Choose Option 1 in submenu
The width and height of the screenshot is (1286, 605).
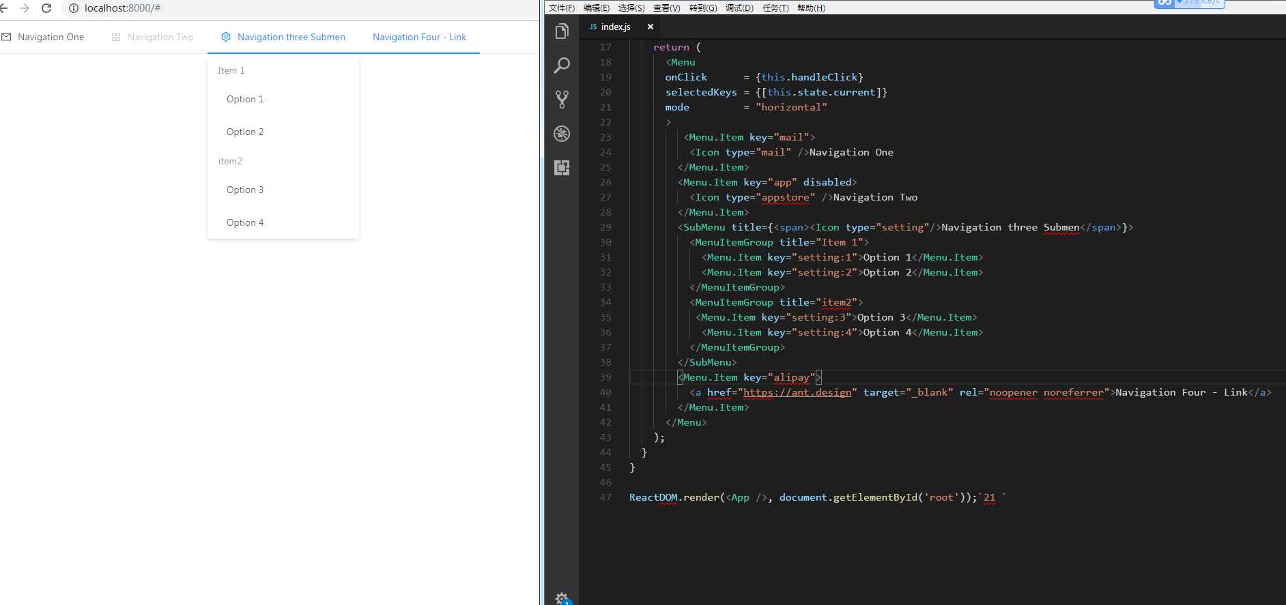(245, 99)
